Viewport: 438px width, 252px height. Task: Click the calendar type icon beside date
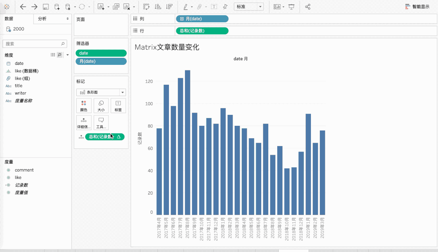tap(8, 63)
